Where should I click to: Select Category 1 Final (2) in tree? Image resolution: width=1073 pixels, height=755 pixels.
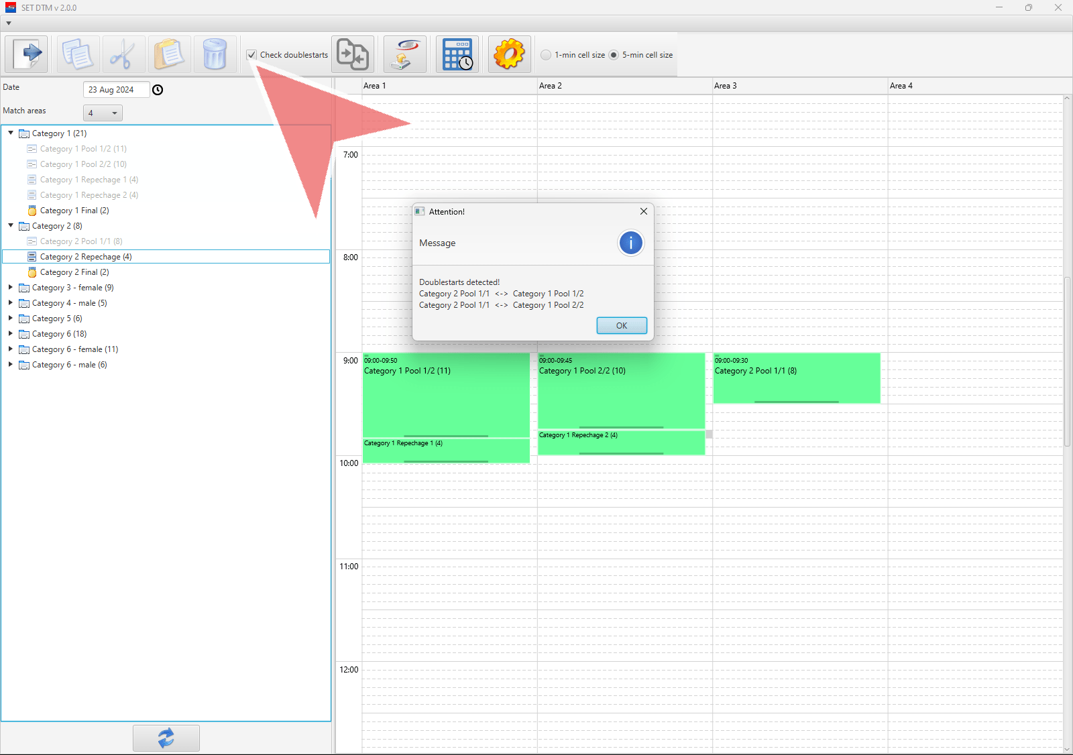74,211
